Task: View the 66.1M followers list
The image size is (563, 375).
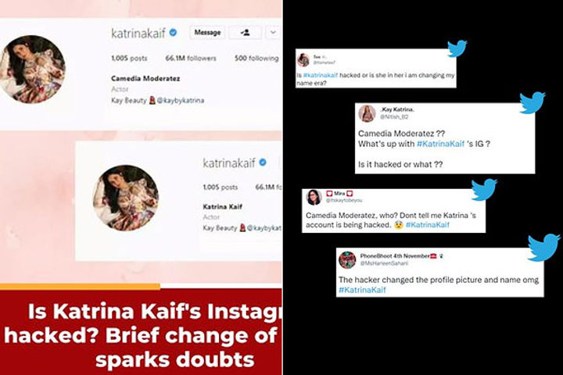Action: click(191, 58)
